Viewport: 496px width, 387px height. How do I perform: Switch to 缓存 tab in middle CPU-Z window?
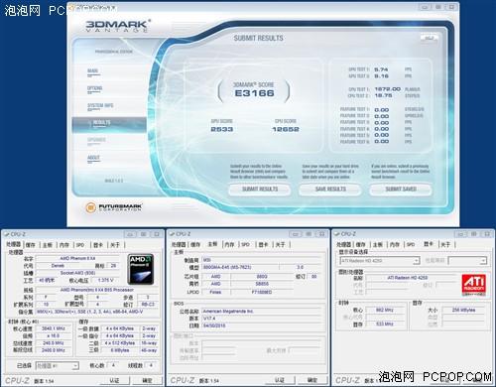pyautogui.click(x=195, y=244)
